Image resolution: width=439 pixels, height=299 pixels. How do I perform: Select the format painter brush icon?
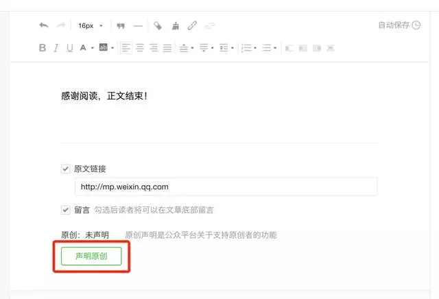pyautogui.click(x=175, y=25)
